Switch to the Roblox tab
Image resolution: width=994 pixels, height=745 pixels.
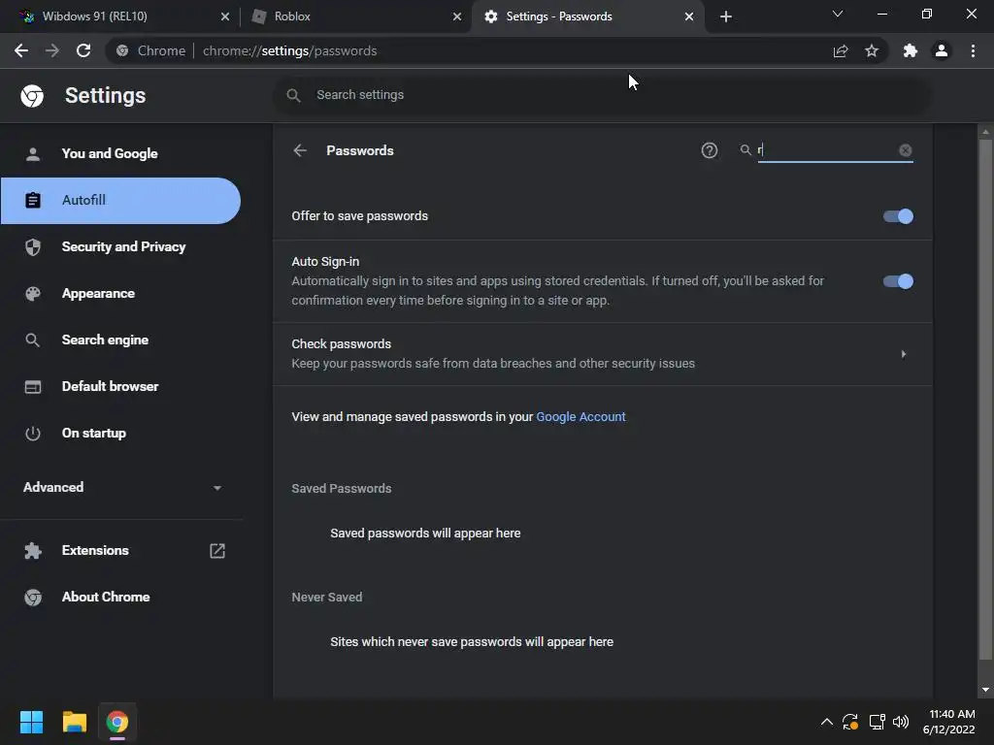(x=355, y=16)
